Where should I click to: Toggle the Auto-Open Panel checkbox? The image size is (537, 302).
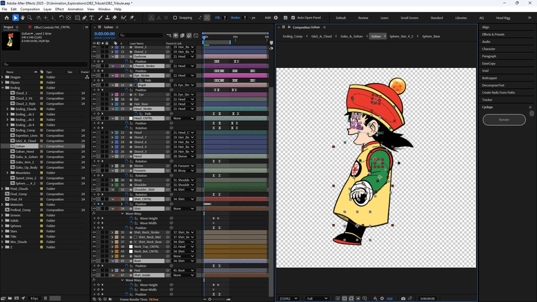pos(293,18)
